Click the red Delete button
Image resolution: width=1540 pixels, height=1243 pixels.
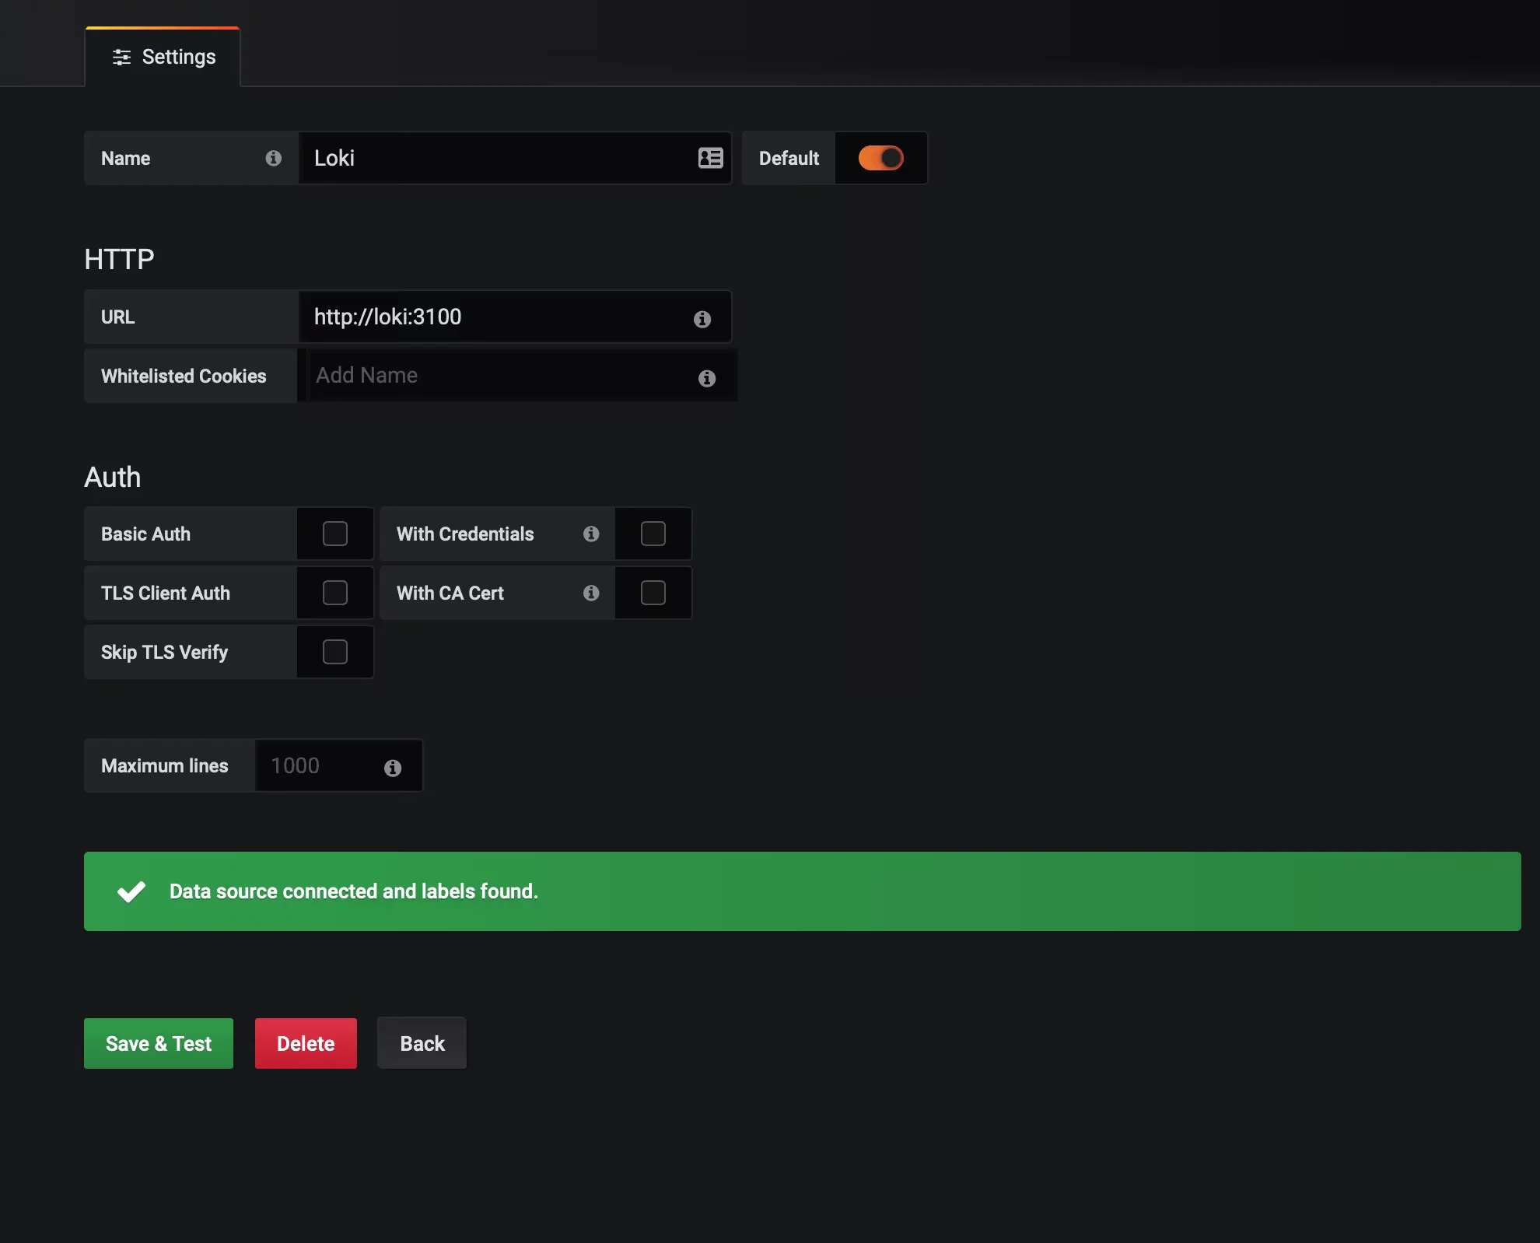click(x=306, y=1043)
